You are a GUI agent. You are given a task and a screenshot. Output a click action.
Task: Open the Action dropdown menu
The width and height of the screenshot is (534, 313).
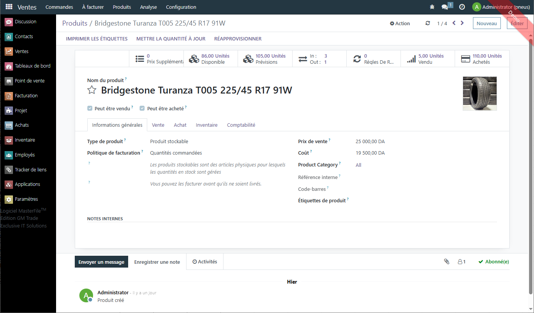point(400,23)
